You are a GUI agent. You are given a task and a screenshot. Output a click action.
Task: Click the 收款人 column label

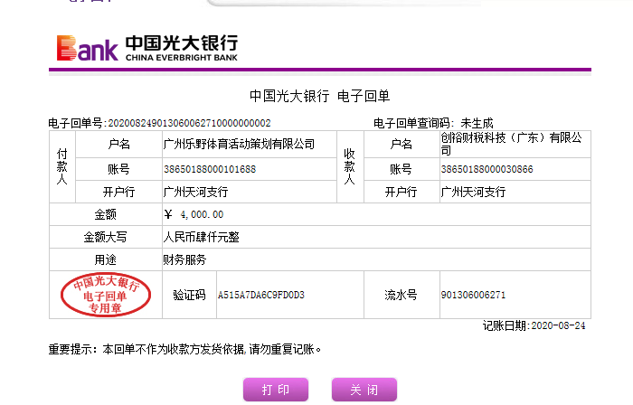click(x=350, y=166)
